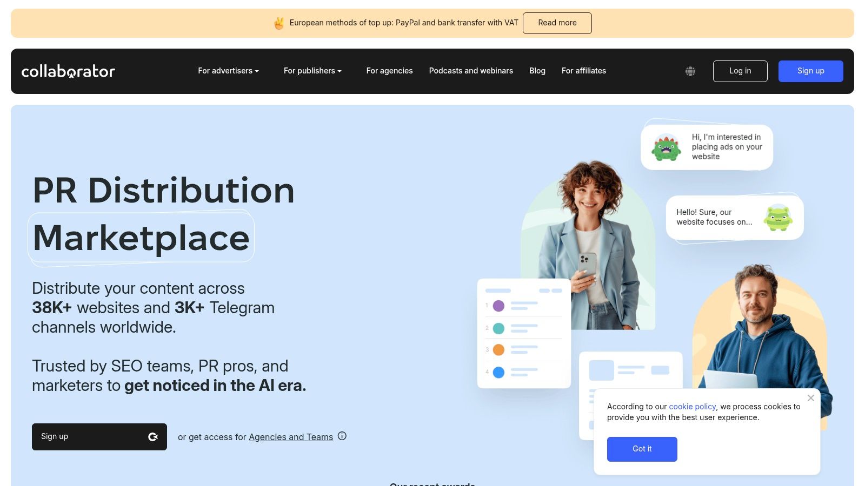The height and width of the screenshot is (486, 865).
Task: Click the blue Sign up button in navbar
Action: tap(811, 71)
